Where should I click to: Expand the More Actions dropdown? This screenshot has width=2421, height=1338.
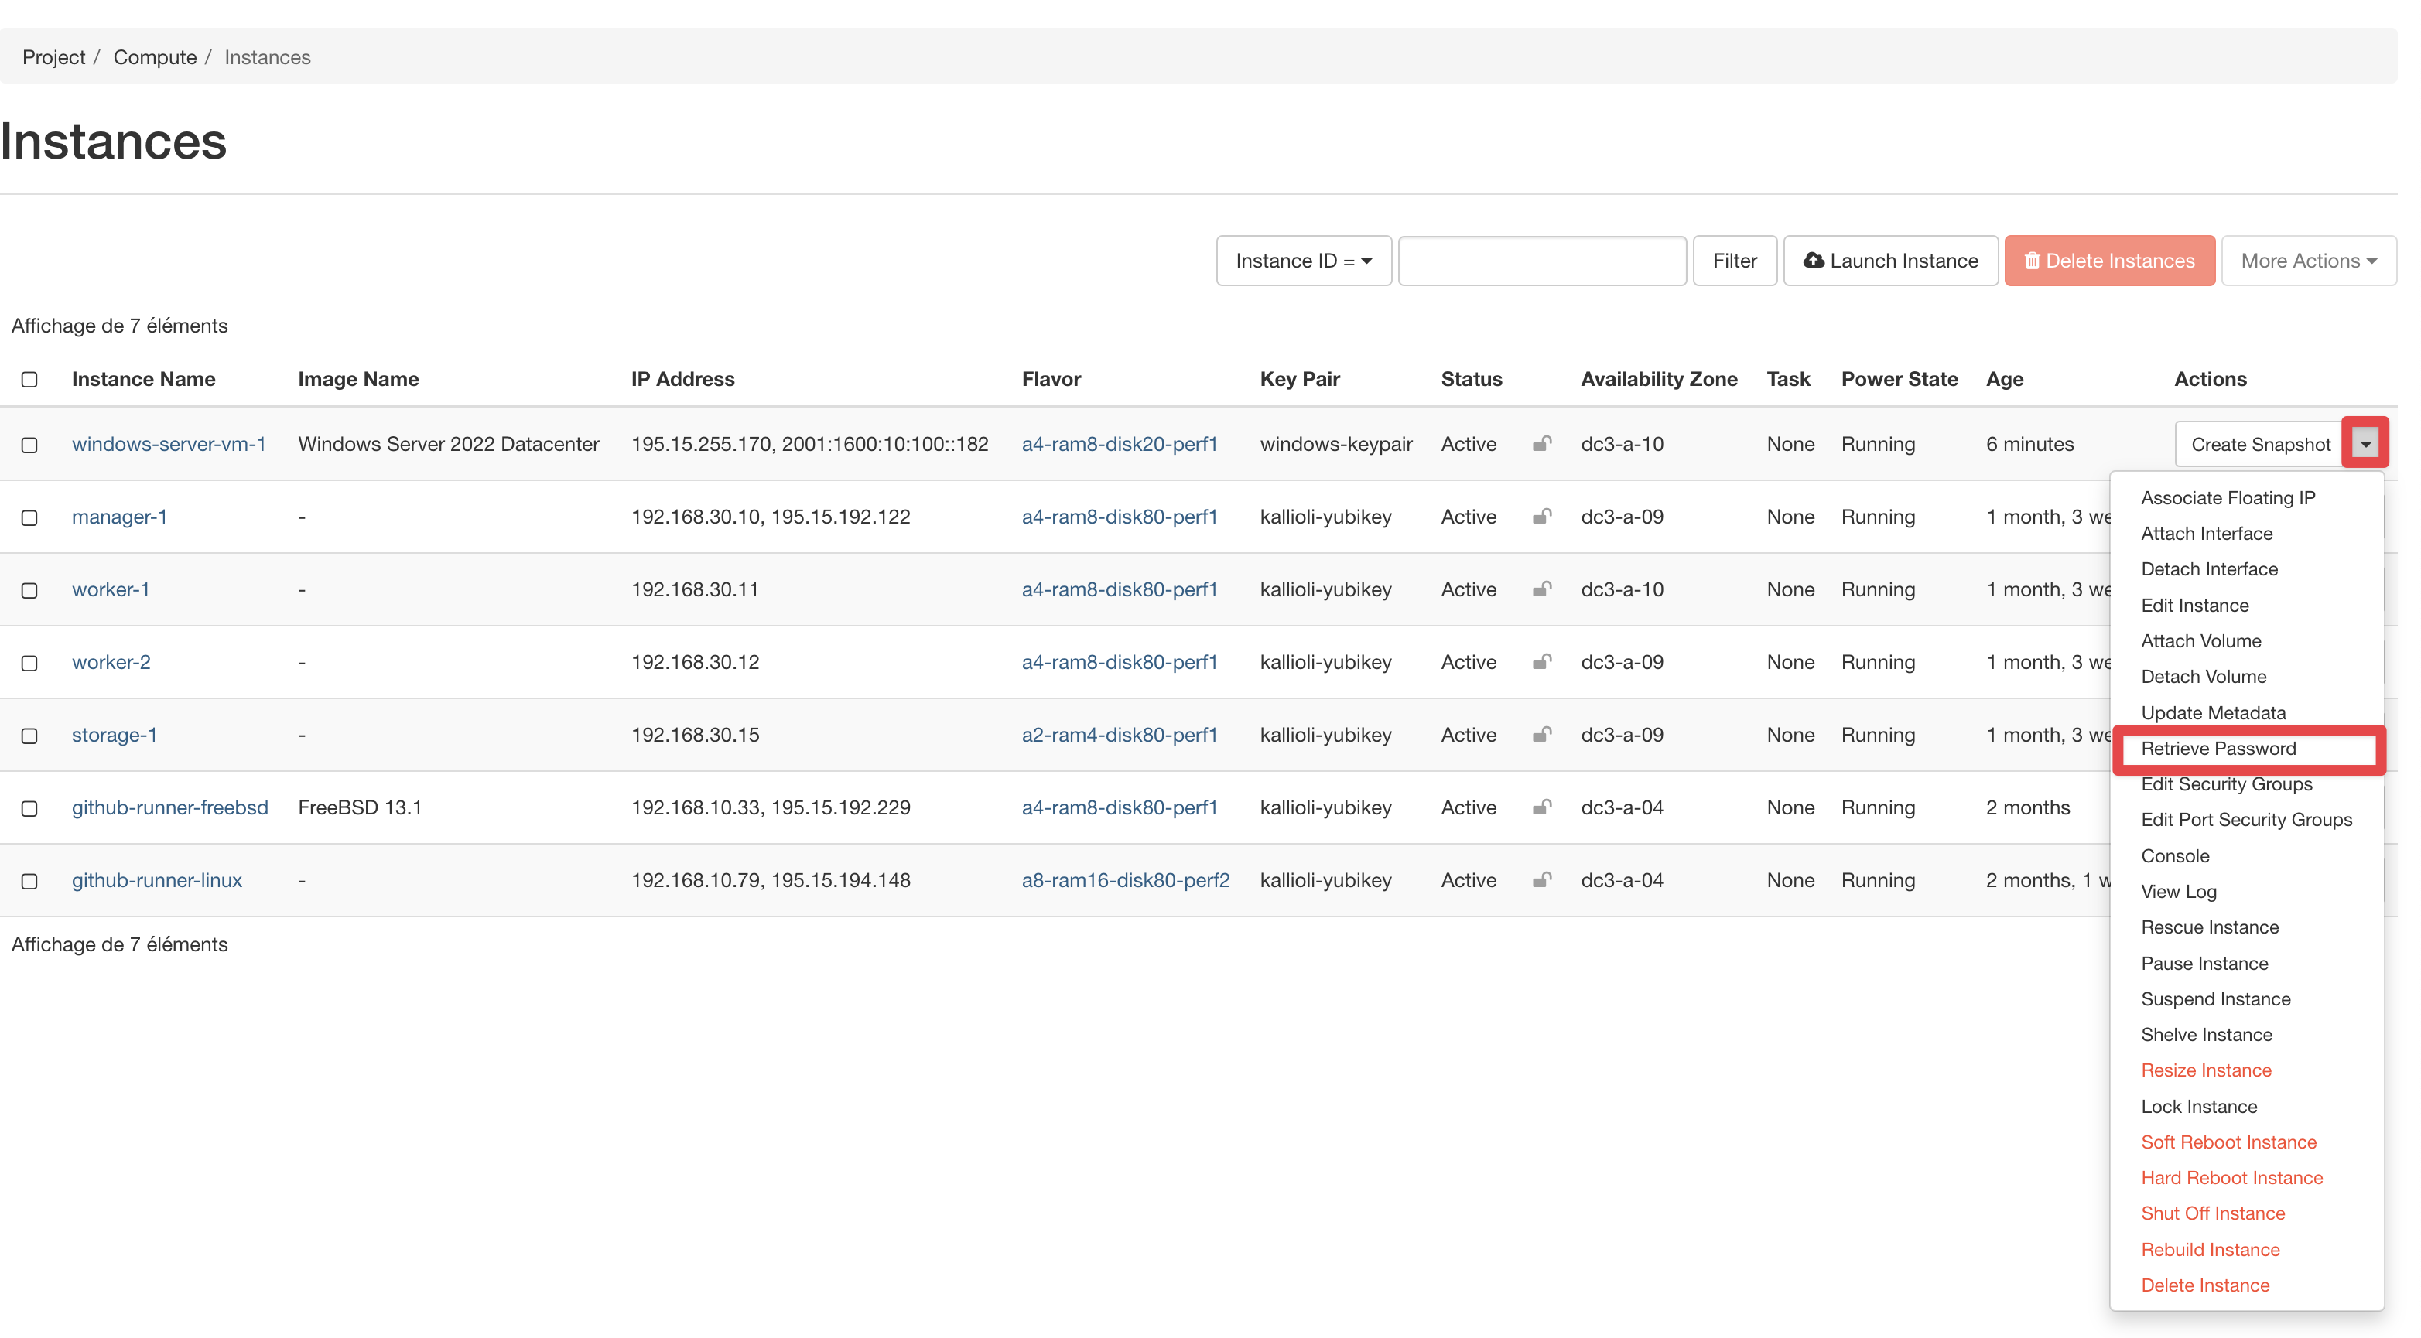click(x=2307, y=261)
